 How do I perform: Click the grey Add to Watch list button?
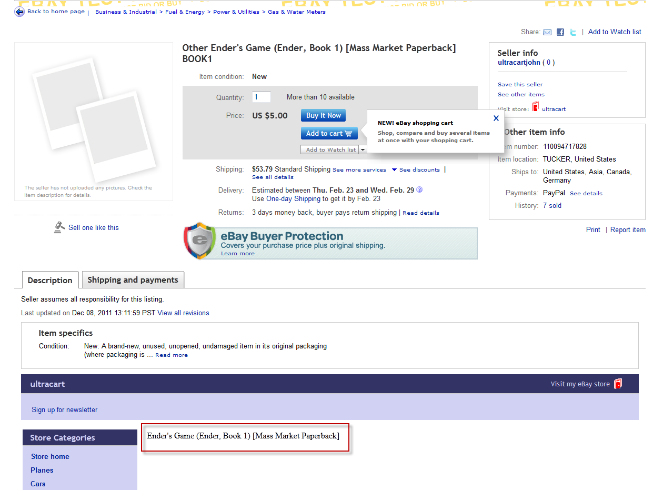coord(330,150)
